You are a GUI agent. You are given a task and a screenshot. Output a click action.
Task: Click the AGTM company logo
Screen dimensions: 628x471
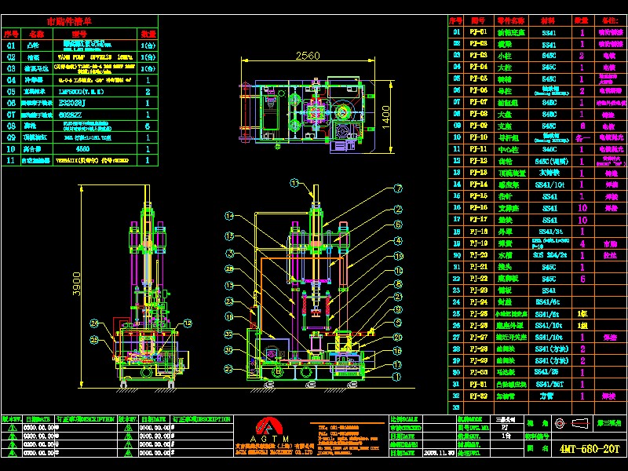(269, 430)
